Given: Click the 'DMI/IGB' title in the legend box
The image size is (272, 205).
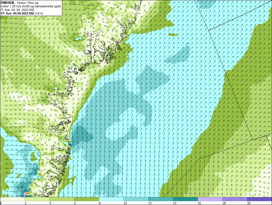Looking at the screenshot, I should coord(7,3).
